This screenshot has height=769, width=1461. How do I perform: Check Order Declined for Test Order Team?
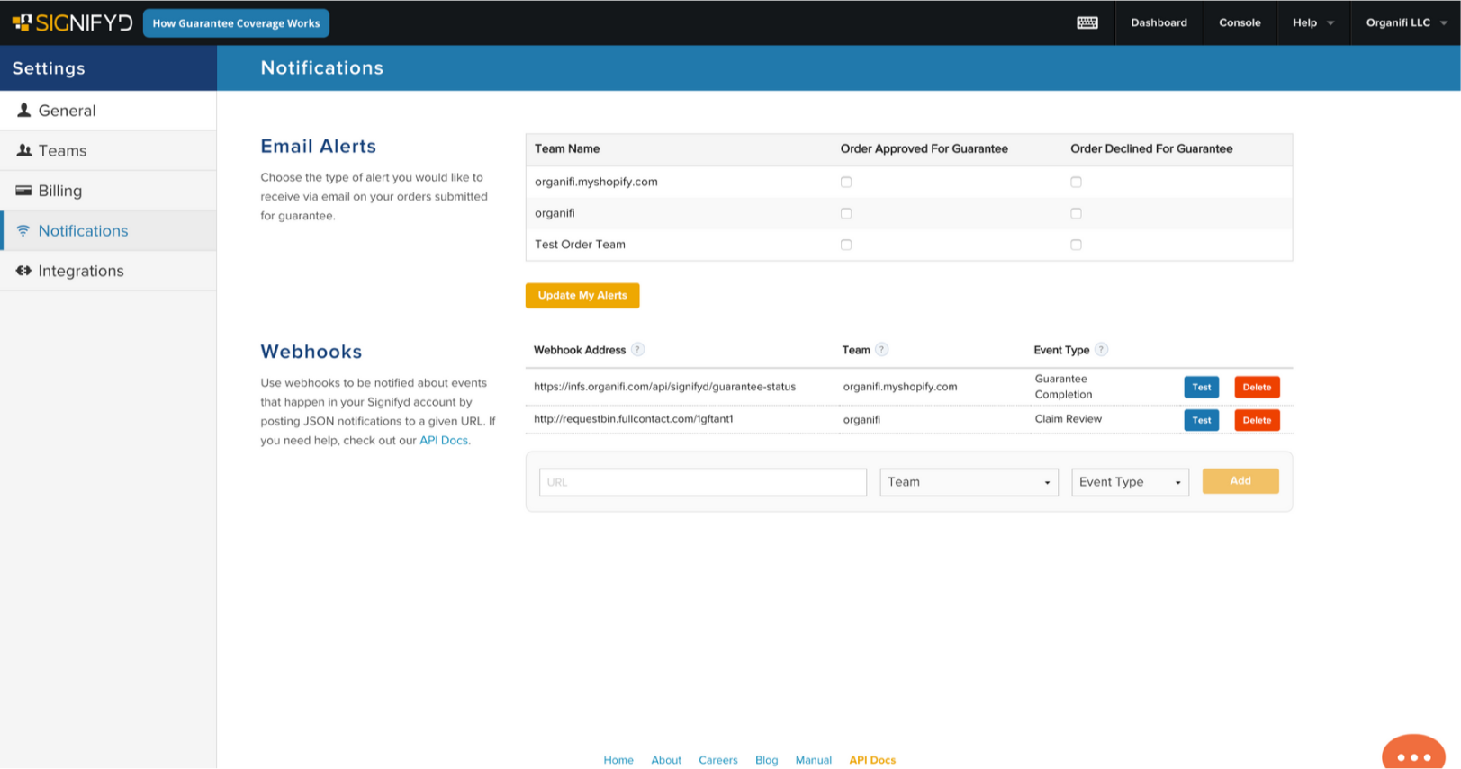pyautogui.click(x=1076, y=245)
